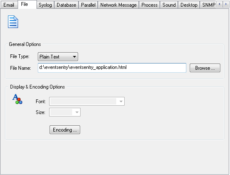Switch to the Syslog tab

click(45, 5)
